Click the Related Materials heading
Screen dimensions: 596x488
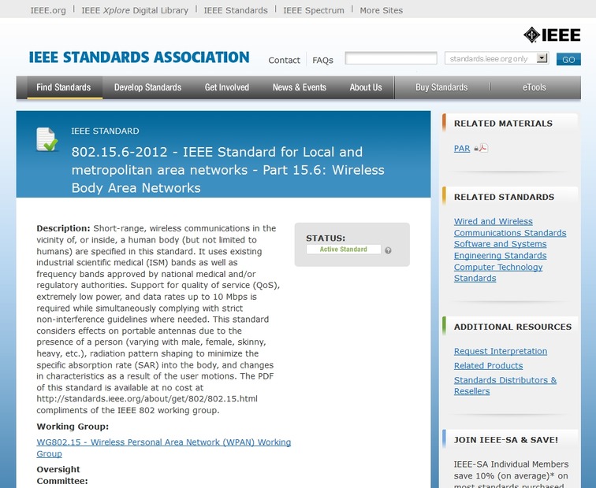tap(503, 124)
